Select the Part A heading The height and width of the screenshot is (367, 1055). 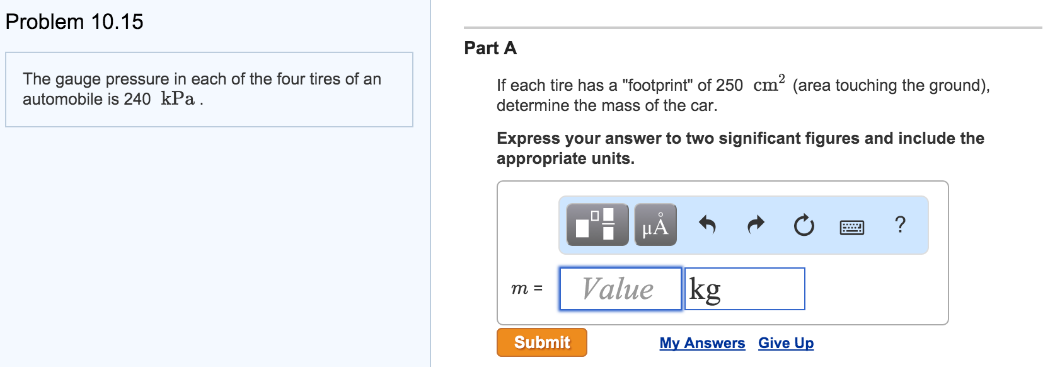coord(490,48)
